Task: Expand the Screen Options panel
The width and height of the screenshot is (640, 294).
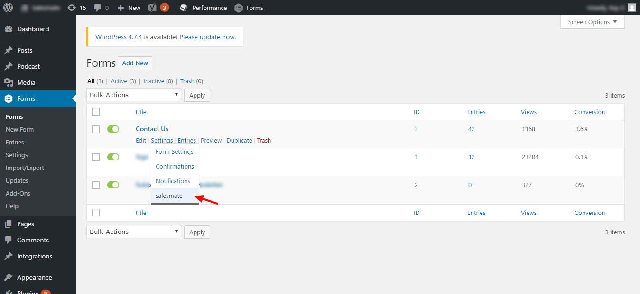Action: 593,22
